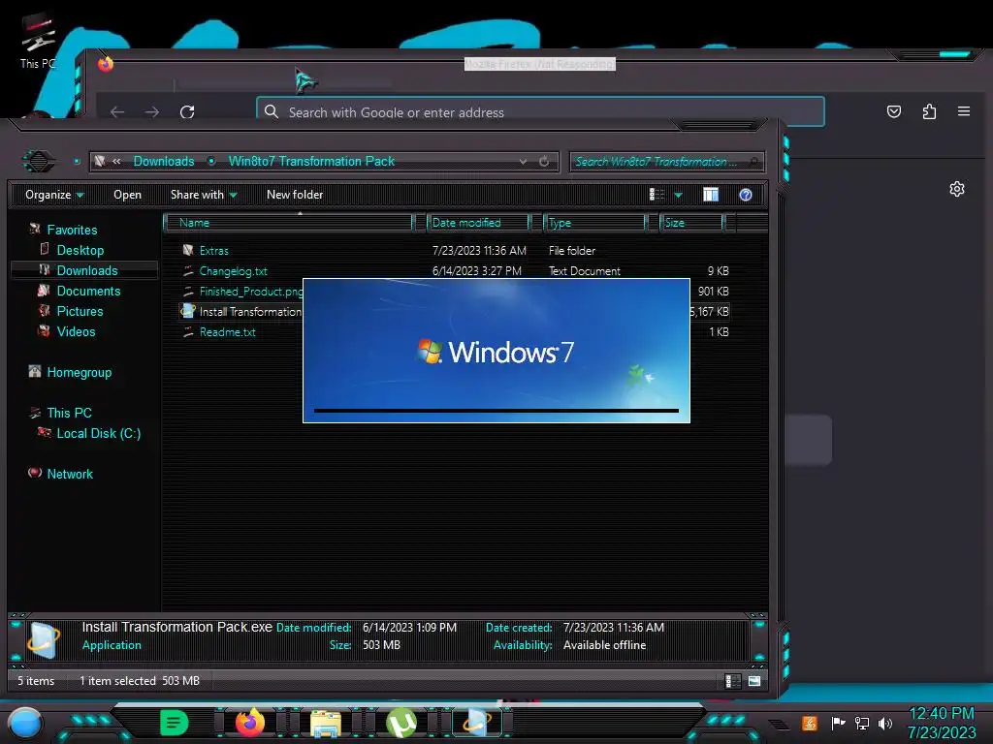Click installer icon in details pane
This screenshot has height=744, width=993.
coord(44,640)
